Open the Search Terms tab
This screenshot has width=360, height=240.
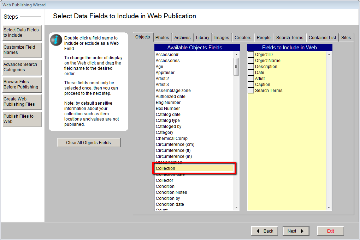point(290,38)
